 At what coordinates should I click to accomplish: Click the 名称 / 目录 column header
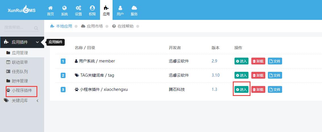click(85, 48)
